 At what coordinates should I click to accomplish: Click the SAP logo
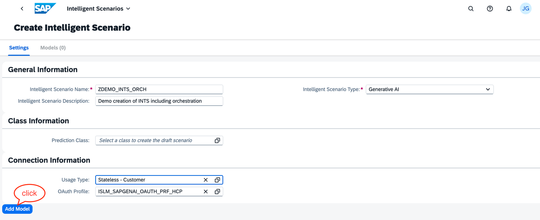[x=45, y=8]
